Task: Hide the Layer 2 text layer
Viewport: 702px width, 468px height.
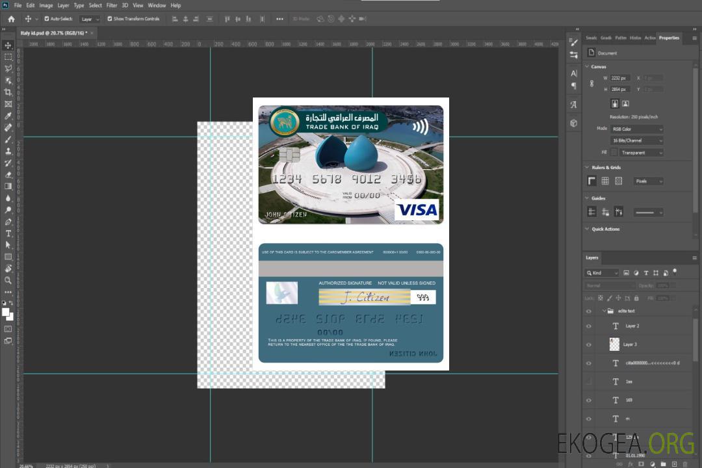Action: (589, 326)
